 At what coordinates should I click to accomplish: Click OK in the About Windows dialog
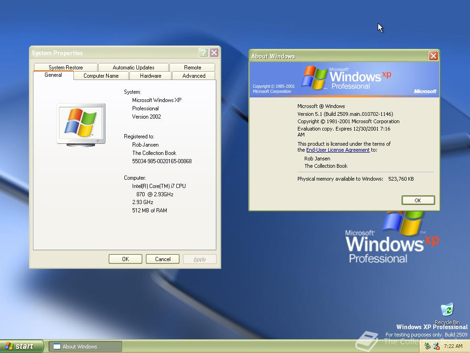pos(418,200)
